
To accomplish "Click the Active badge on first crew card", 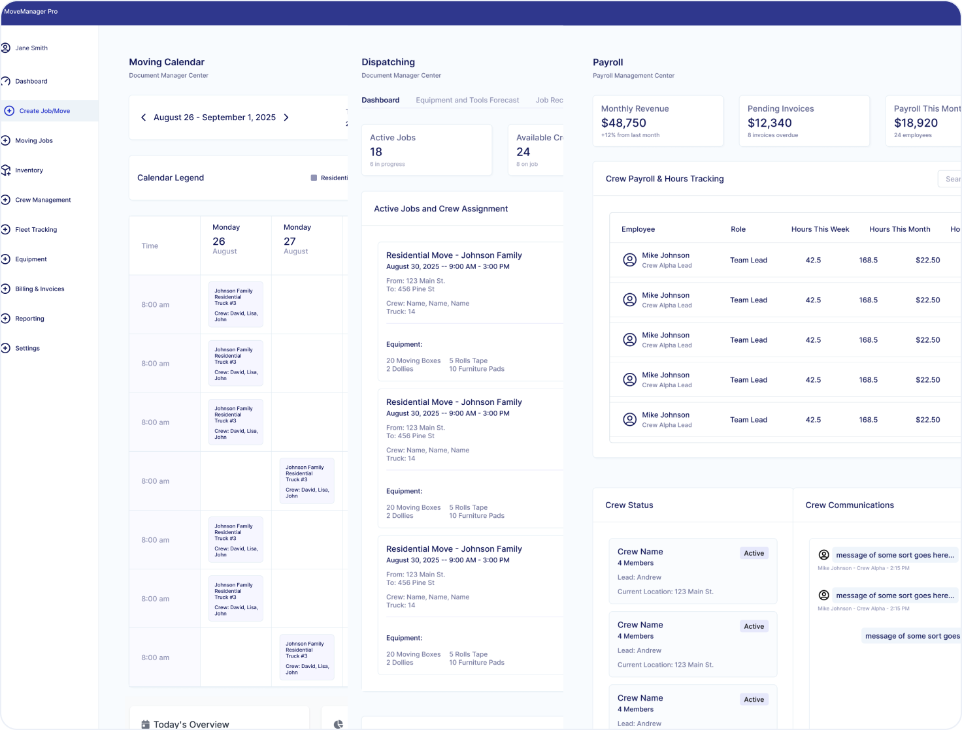I will pos(754,553).
